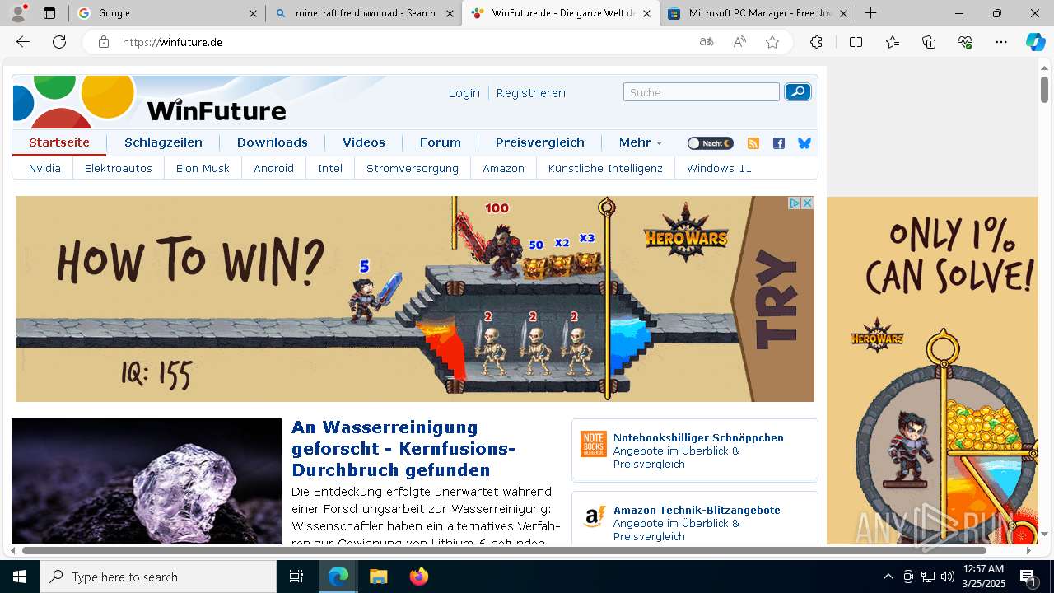Click the magnifier search button
Image resolution: width=1054 pixels, height=593 pixels.
click(797, 92)
